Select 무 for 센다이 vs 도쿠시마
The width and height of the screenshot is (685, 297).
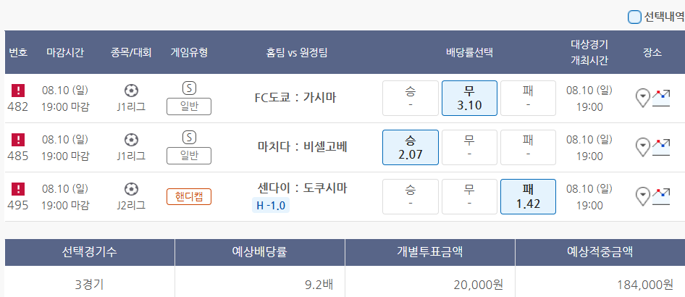469,197
